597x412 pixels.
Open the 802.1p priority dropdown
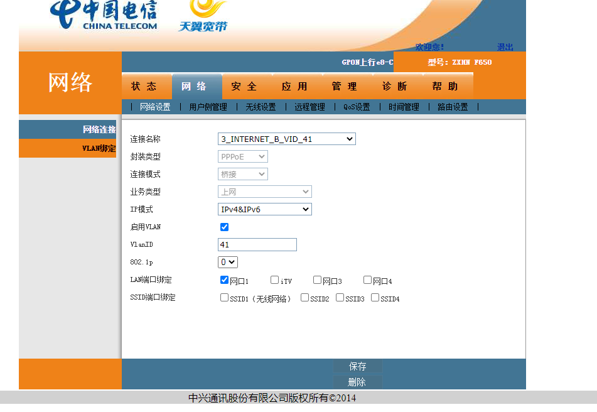(x=228, y=262)
